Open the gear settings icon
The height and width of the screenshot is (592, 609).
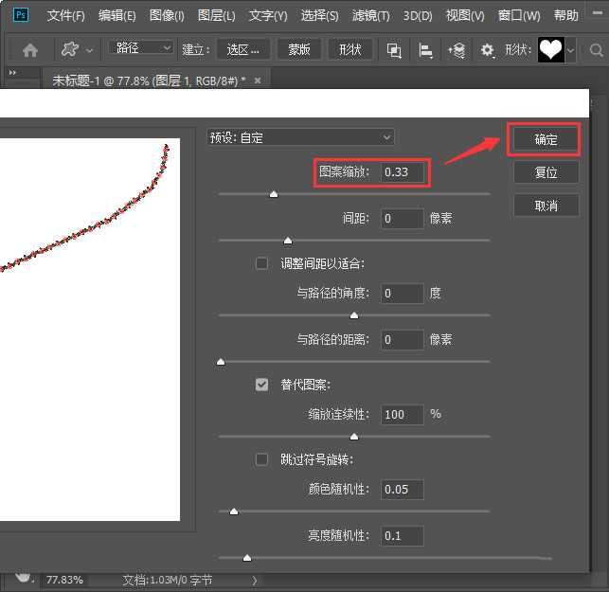click(x=487, y=50)
